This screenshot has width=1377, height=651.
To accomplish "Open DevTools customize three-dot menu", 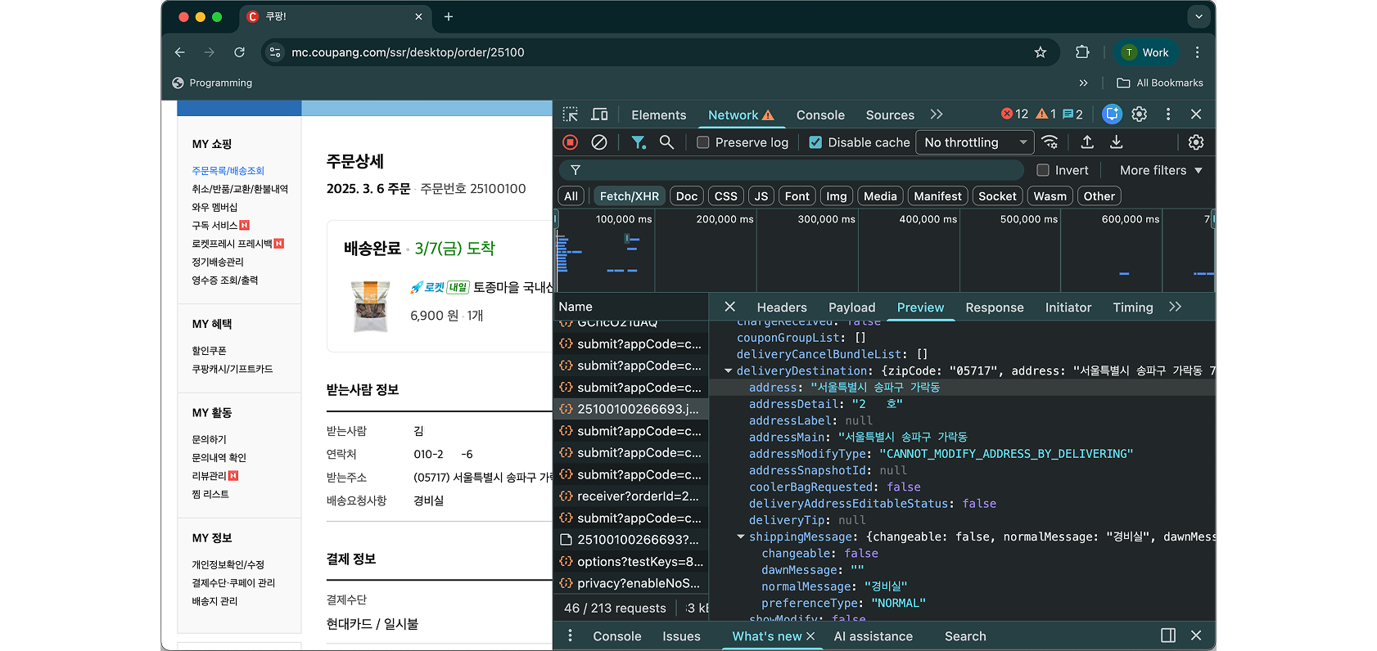I will tap(1168, 114).
